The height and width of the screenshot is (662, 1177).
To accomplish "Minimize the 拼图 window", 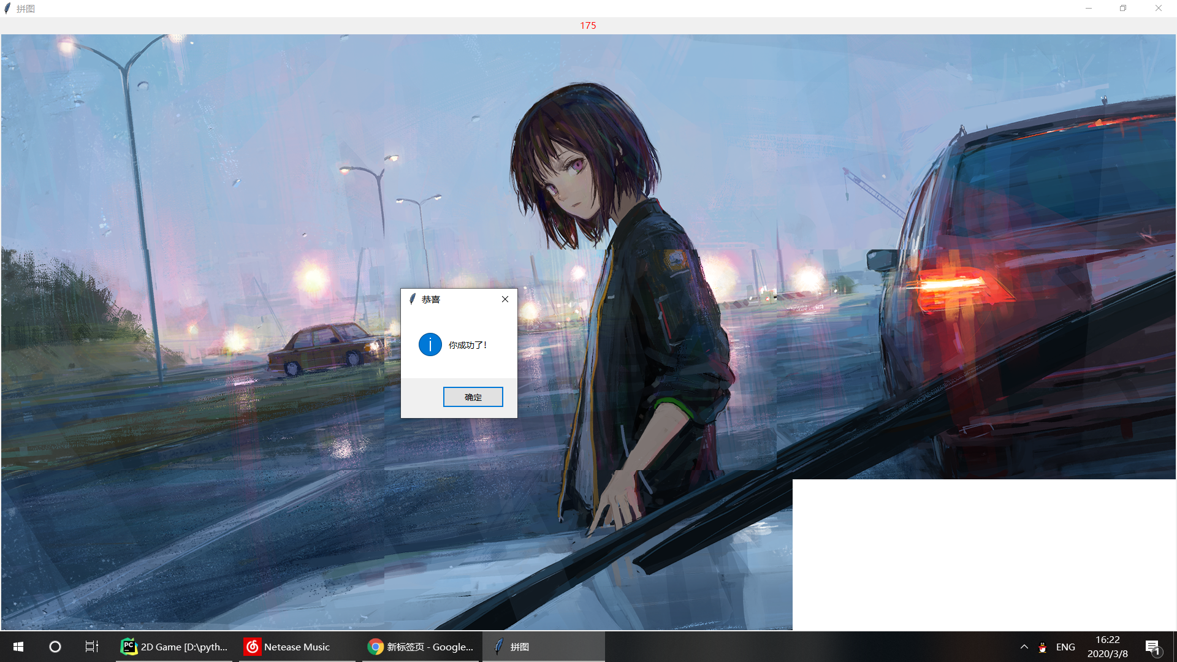I will [1089, 9].
